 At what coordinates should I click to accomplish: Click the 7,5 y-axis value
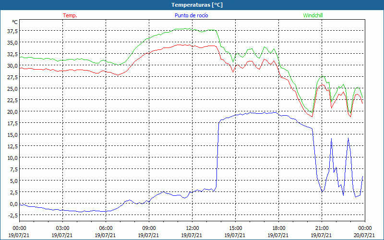[x=14, y=169]
